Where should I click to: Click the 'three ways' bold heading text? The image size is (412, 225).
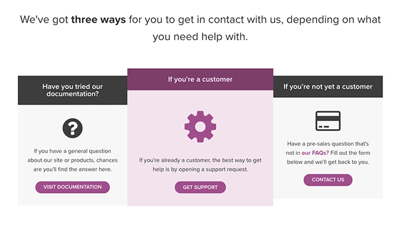click(x=99, y=20)
